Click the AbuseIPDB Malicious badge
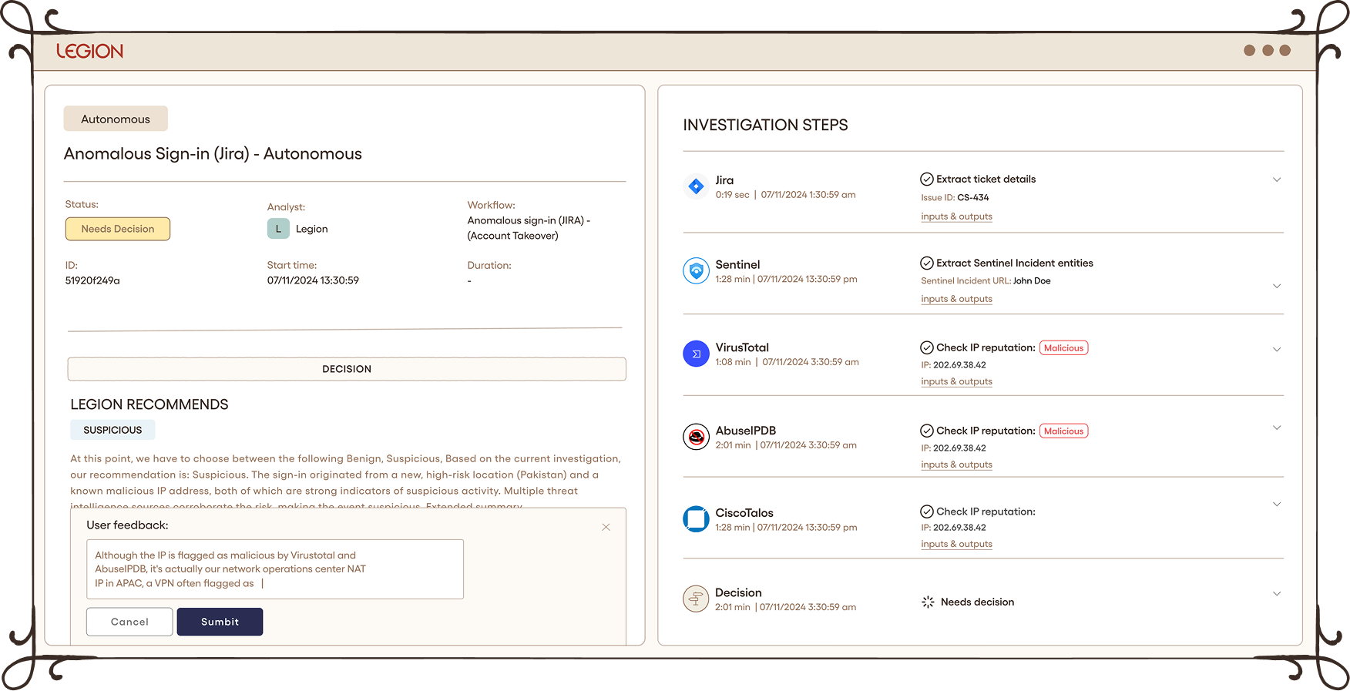Image resolution: width=1350 pixels, height=691 pixels. [x=1064, y=431]
